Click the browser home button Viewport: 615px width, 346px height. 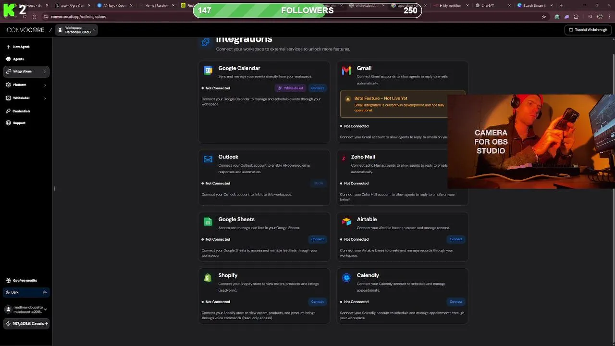(34, 17)
